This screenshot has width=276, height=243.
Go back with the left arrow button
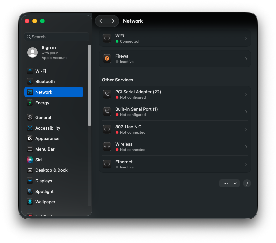[x=101, y=21]
